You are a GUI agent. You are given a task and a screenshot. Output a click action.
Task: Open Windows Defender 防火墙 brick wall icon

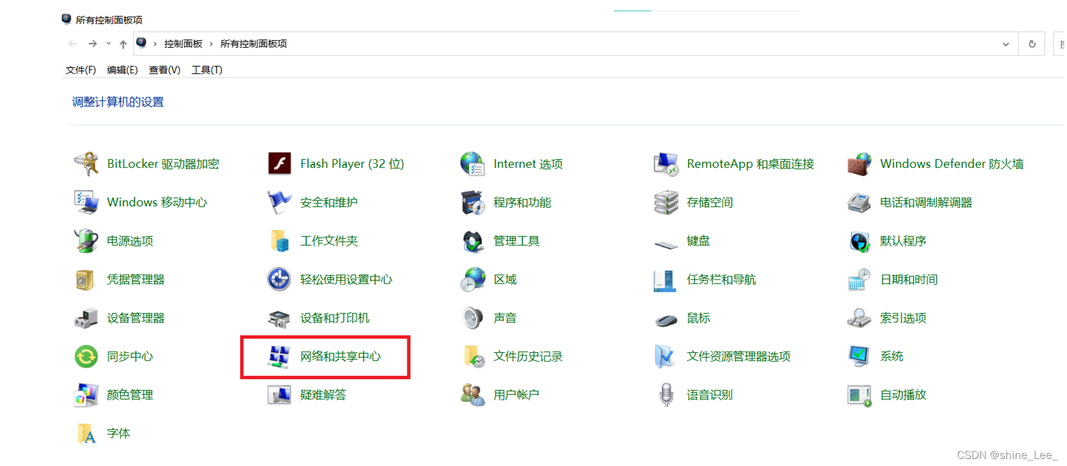tap(859, 164)
